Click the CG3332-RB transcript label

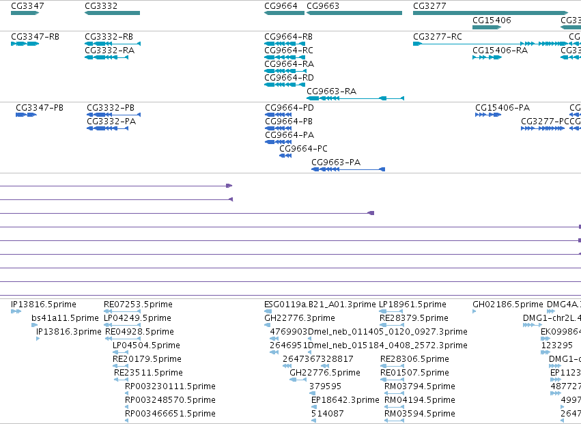109,37
